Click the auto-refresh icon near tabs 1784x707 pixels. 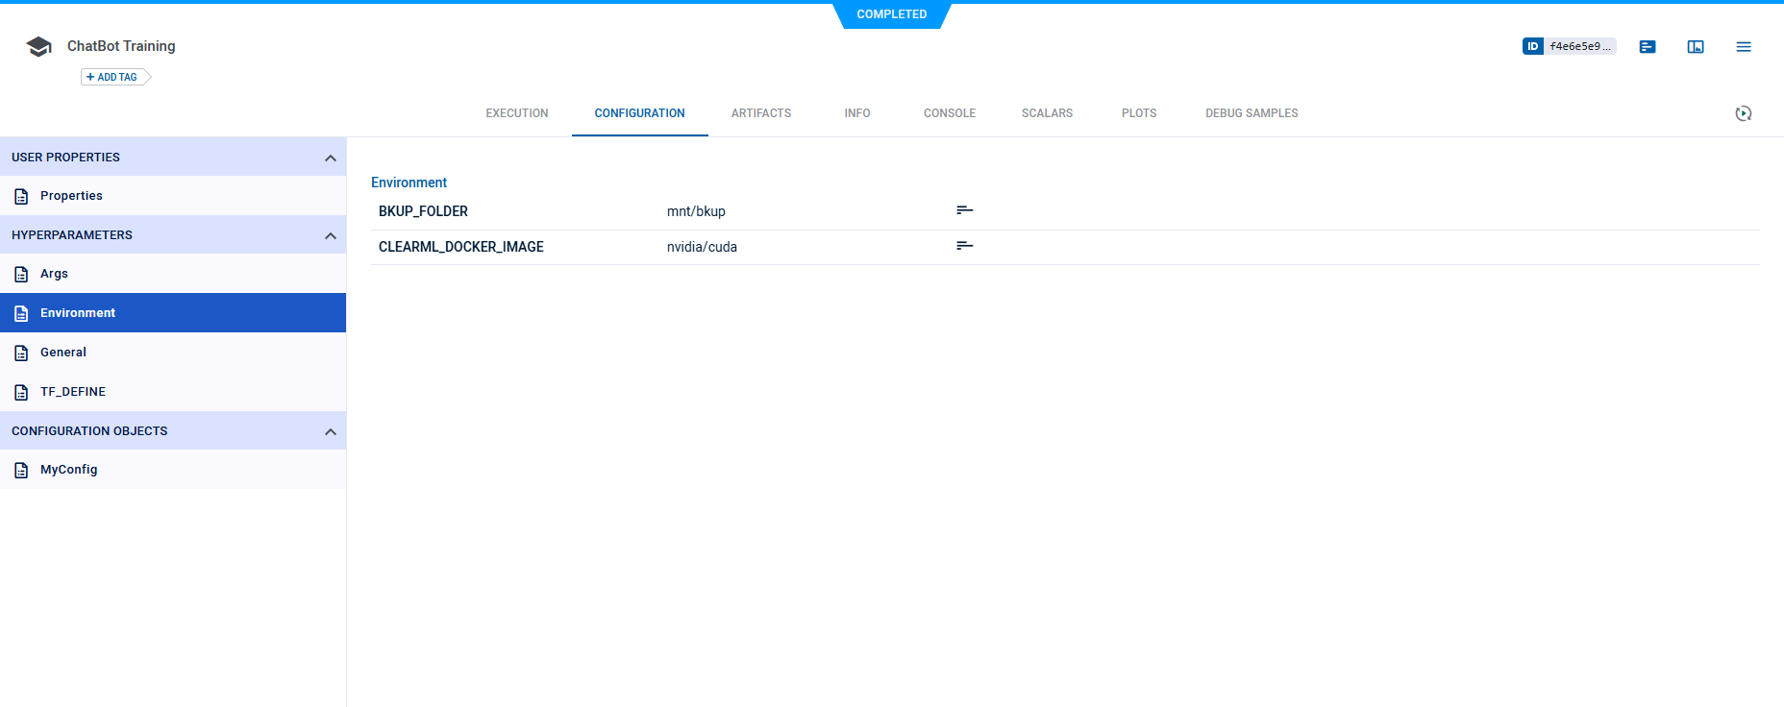point(1743,113)
